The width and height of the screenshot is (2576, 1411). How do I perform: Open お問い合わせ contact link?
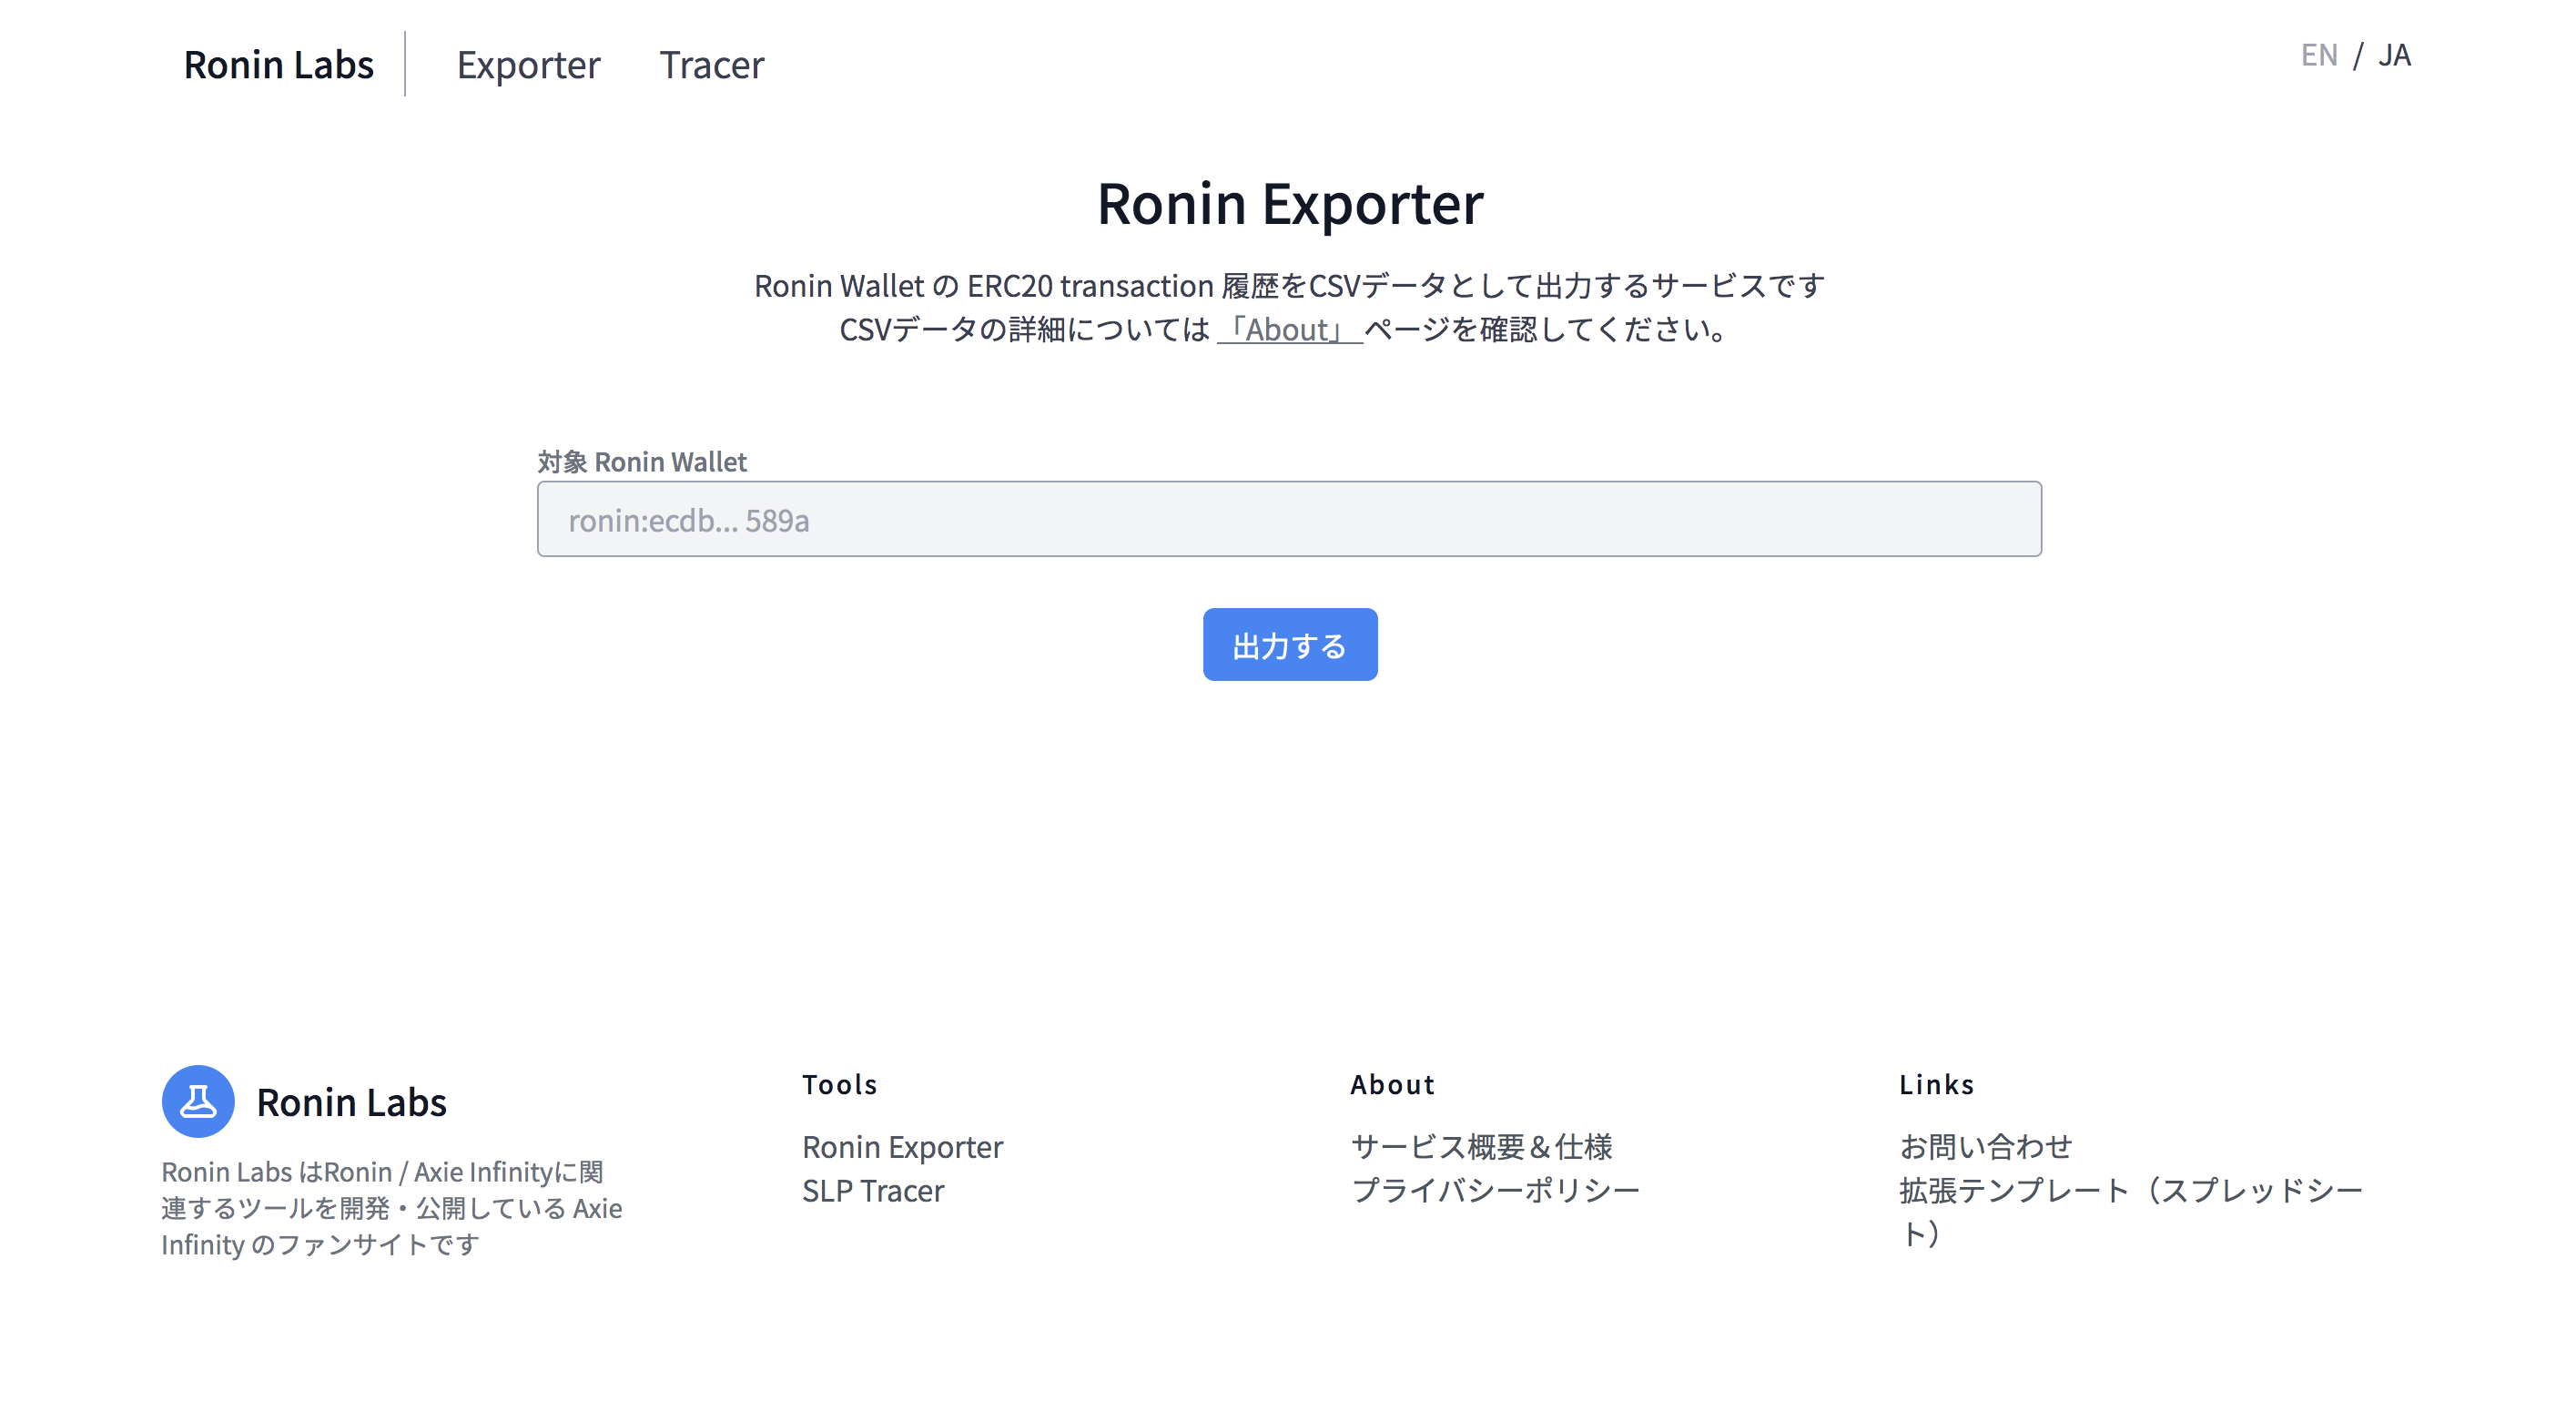coord(1985,1147)
